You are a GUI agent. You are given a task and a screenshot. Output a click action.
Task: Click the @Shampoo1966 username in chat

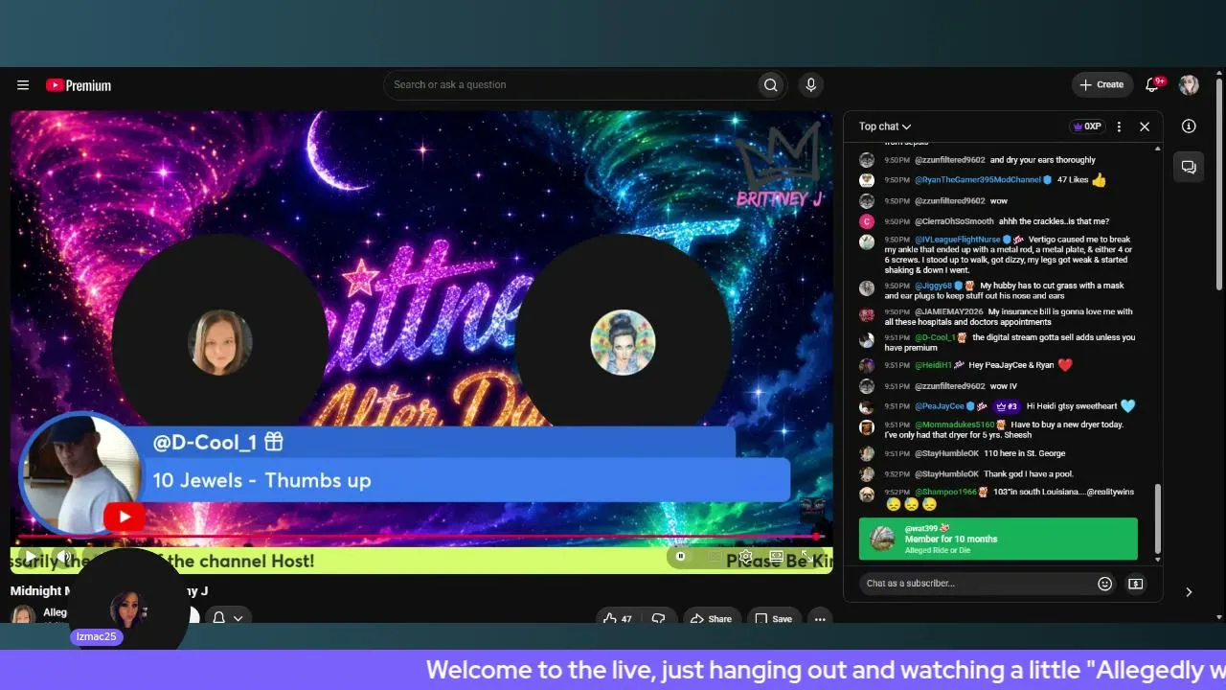coord(944,492)
